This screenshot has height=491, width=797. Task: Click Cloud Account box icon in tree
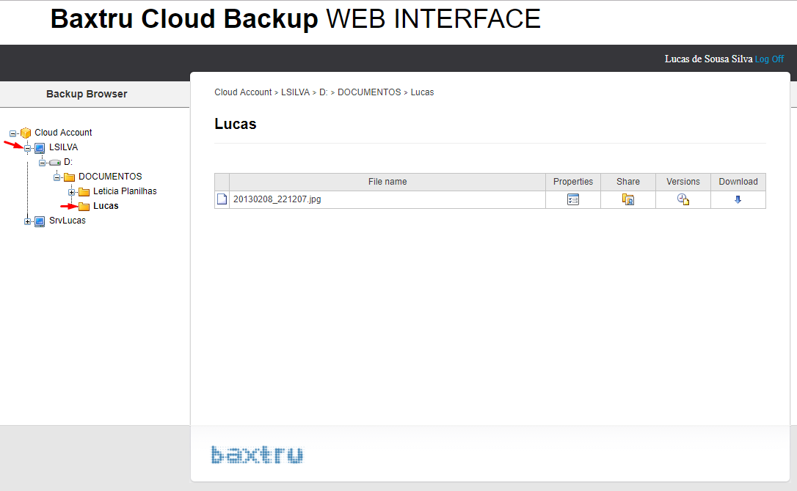point(26,133)
